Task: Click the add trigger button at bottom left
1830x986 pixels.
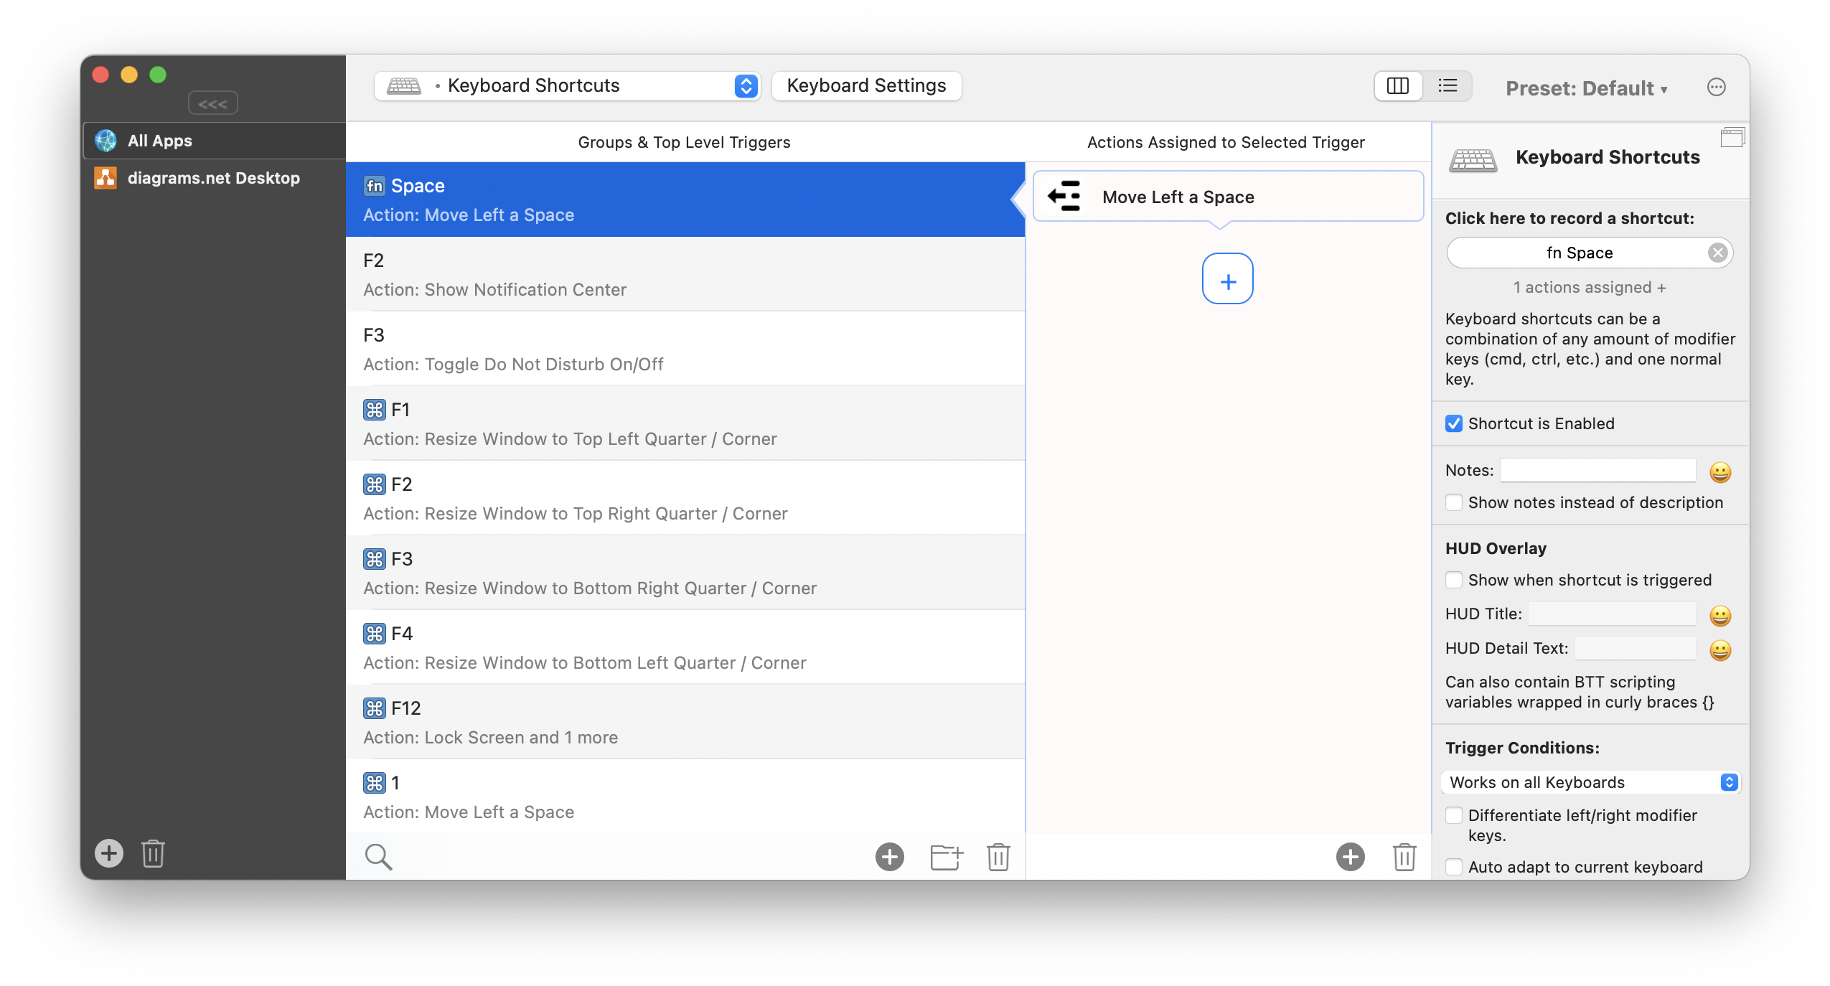Action: (108, 854)
